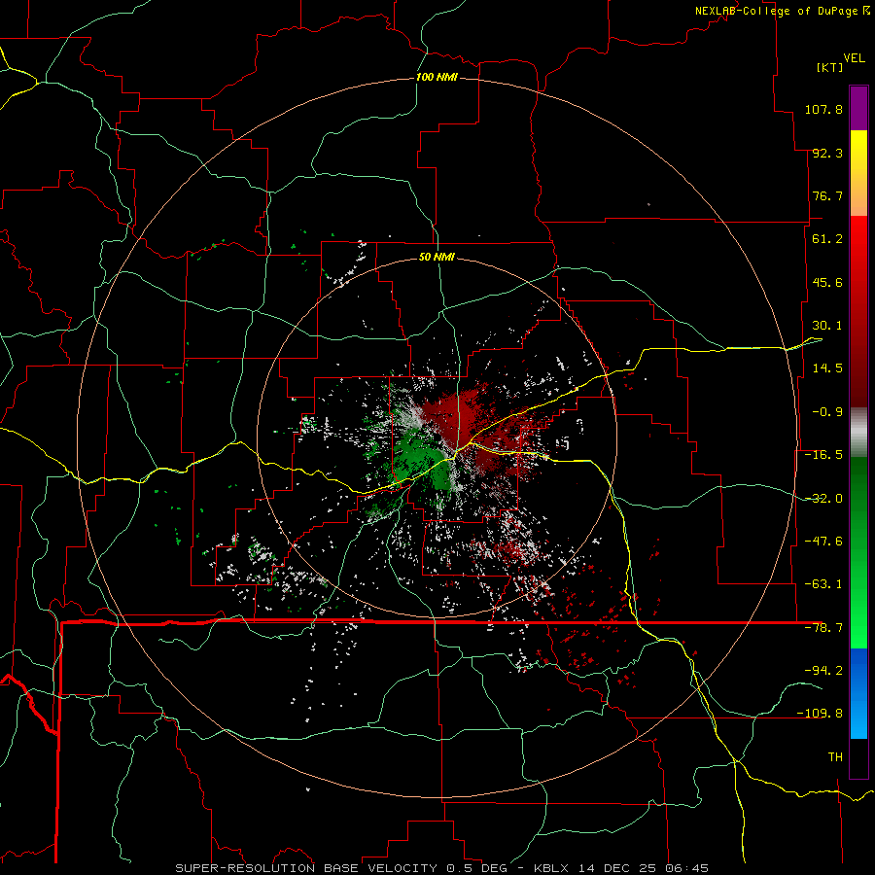The image size is (875, 875).
Task: Click the purple segment of the color bar
Action: click(858, 108)
